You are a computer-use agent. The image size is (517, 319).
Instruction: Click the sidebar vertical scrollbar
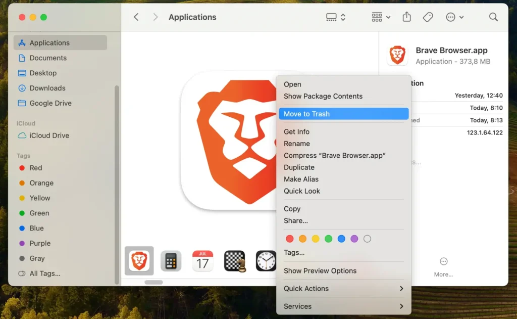(x=117, y=184)
